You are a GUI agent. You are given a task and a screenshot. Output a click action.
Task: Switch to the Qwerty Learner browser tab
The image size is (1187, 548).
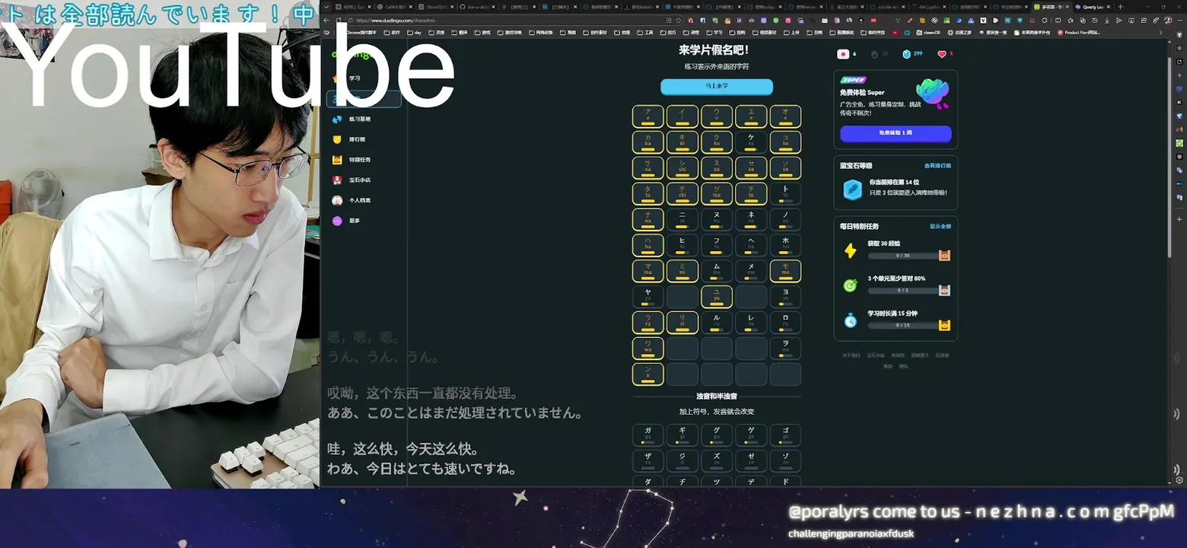(x=1093, y=7)
